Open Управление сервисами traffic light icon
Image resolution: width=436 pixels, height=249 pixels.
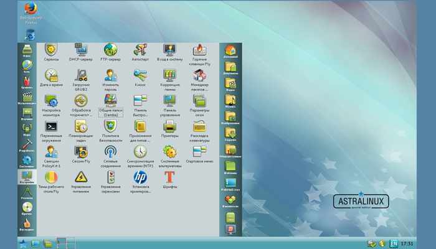pos(110,182)
